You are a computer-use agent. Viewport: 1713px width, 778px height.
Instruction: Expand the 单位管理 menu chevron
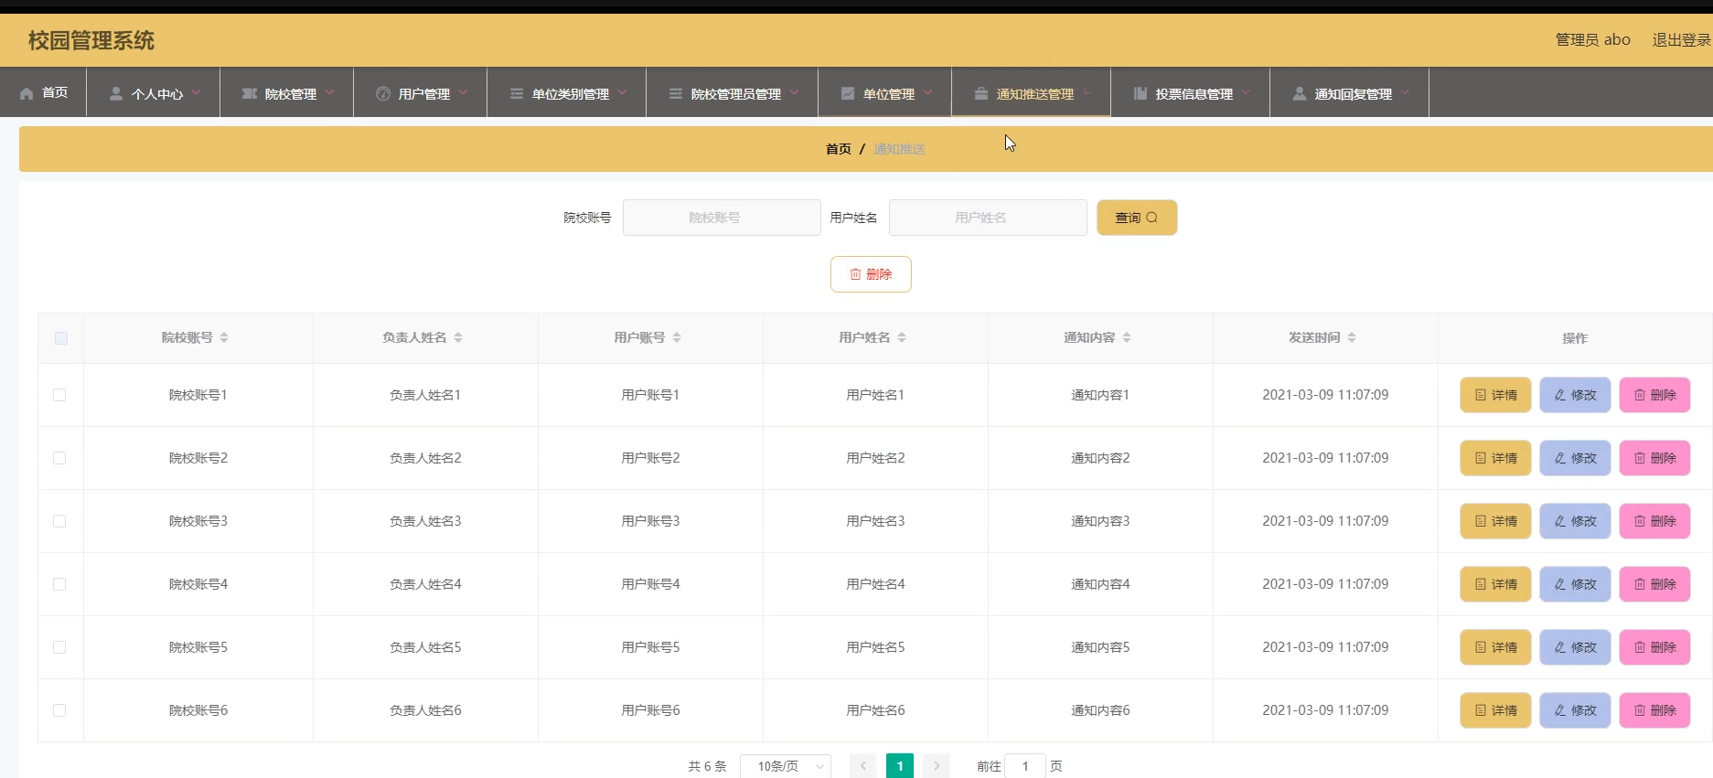pyautogui.click(x=928, y=92)
